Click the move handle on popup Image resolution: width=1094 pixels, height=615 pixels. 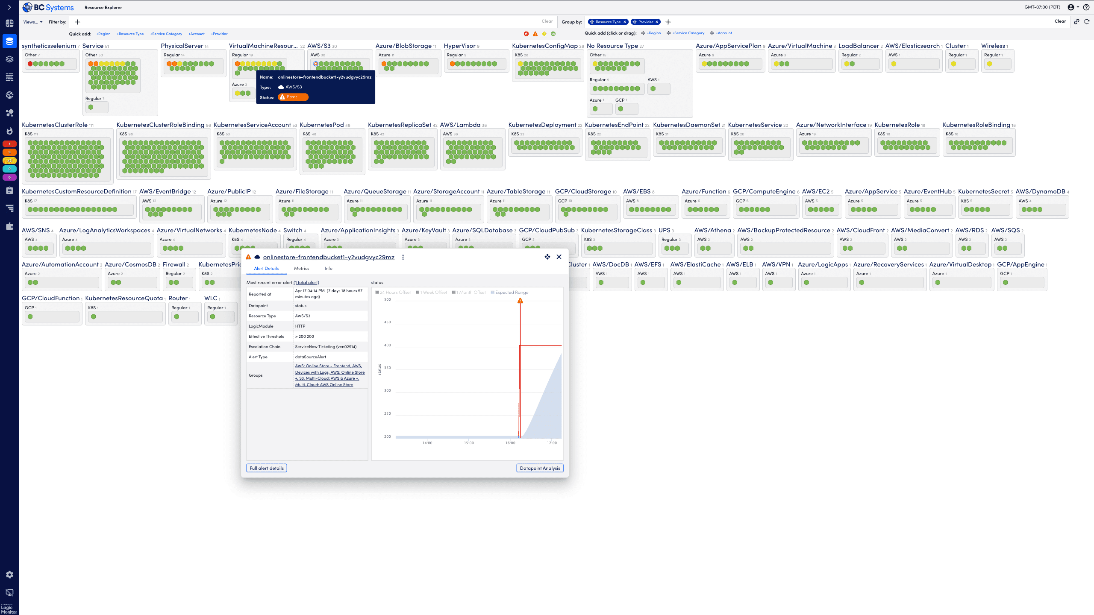coord(547,257)
